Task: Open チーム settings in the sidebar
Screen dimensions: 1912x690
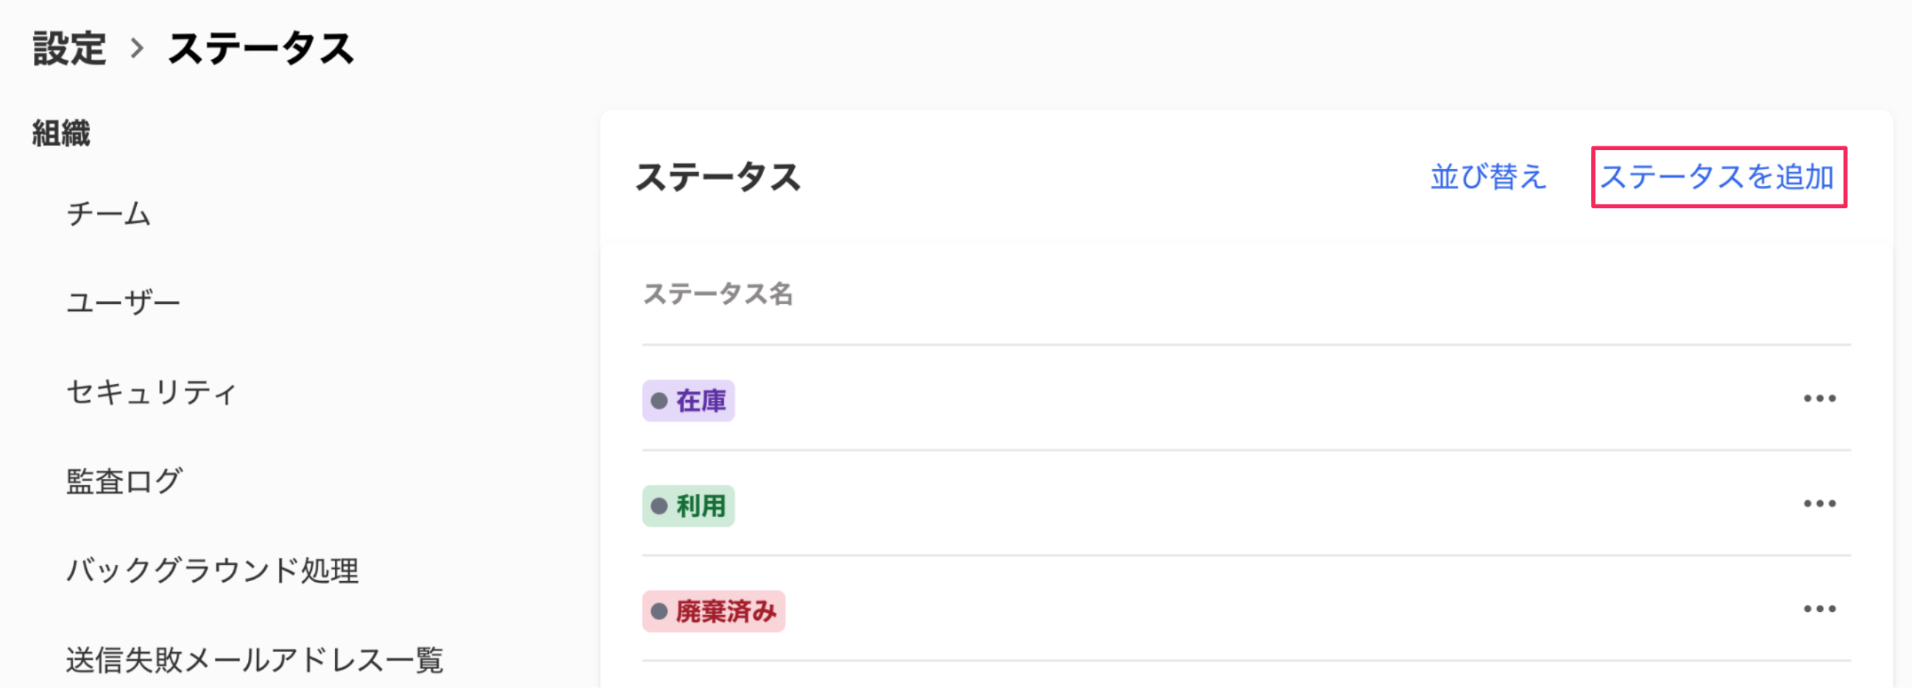Action: [x=108, y=213]
